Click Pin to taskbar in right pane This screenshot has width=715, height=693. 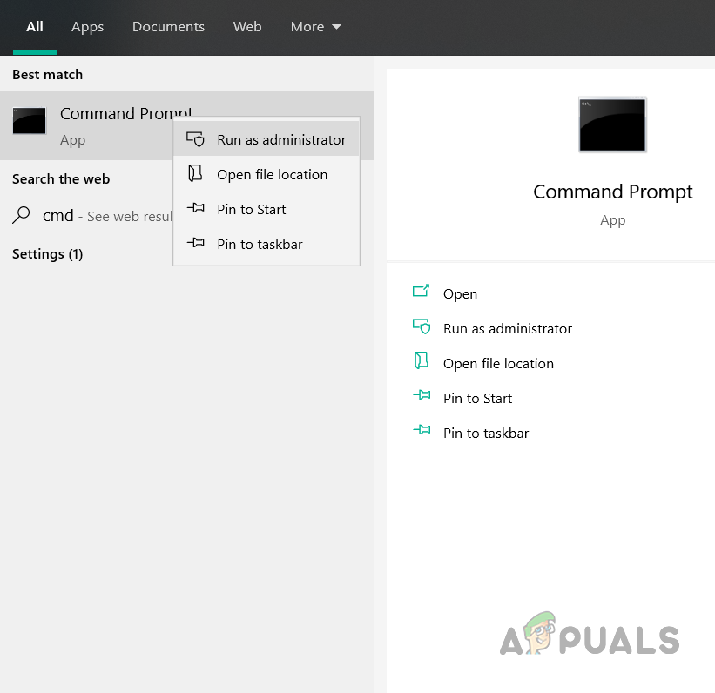click(486, 434)
